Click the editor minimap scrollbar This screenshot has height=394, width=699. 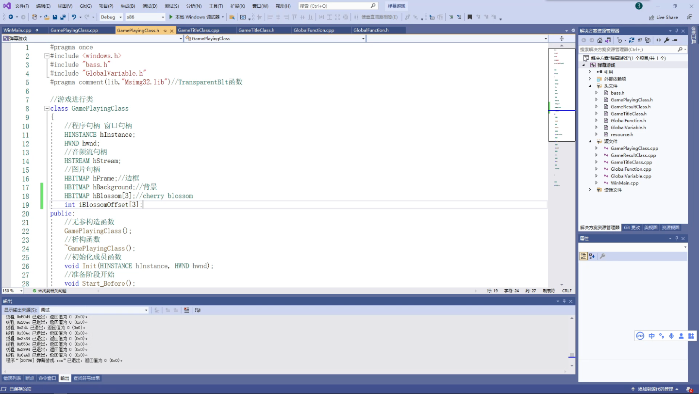click(x=562, y=165)
